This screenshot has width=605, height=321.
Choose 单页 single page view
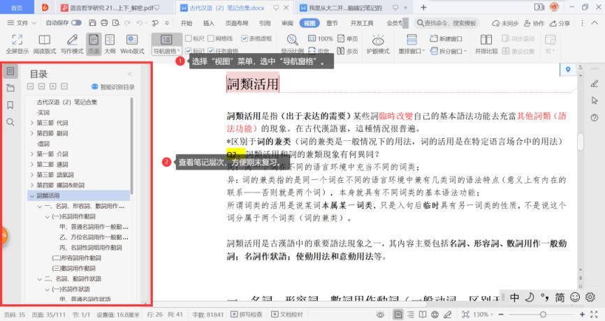coord(347,38)
